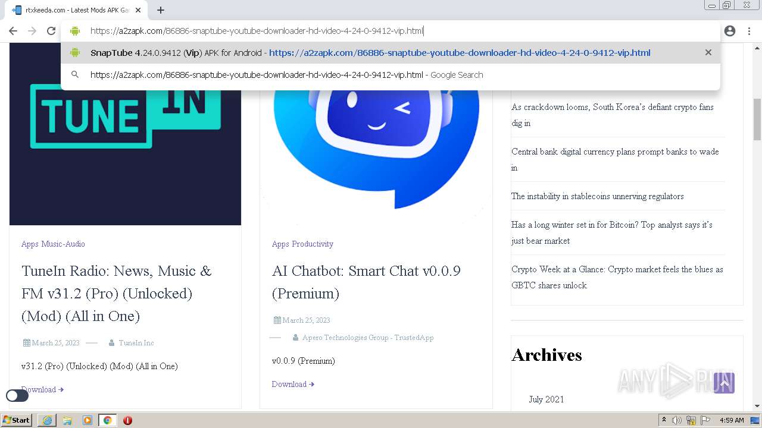762x428 pixels.
Task: Click the 4:59 AM clock
Action: [x=732, y=420]
